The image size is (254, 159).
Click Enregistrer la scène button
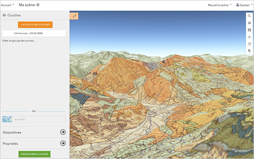[x=35, y=154]
